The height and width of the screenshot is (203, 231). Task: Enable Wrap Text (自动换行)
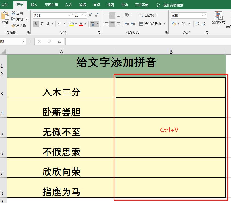pos(149,15)
